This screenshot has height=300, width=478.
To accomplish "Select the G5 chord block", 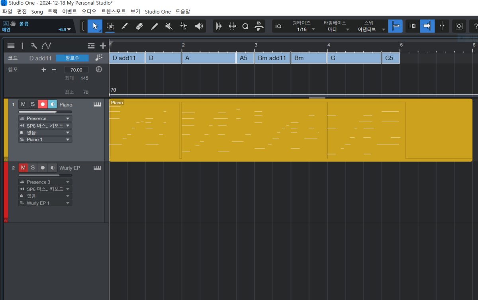I will coord(390,58).
